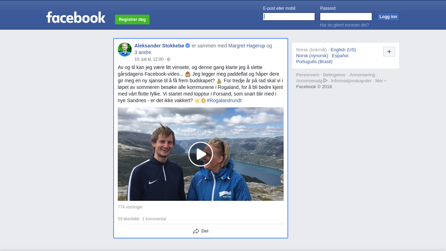Open Aleksander Stokkebø's profile picture
Image resolution: width=446 pixels, height=251 pixels.
(125, 50)
